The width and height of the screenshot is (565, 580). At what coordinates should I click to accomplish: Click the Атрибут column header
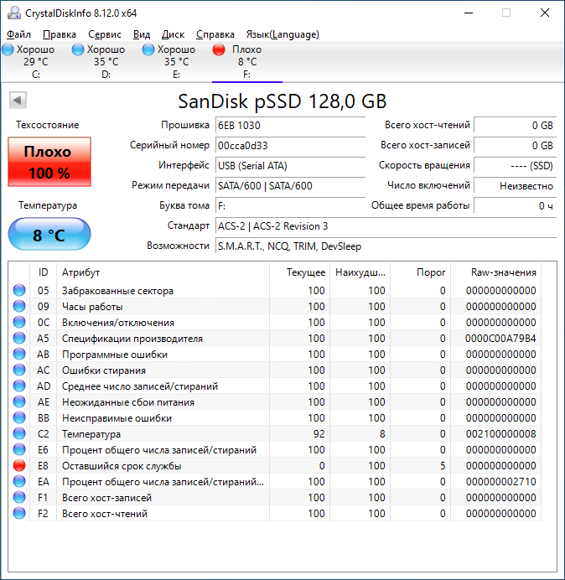coord(163,272)
